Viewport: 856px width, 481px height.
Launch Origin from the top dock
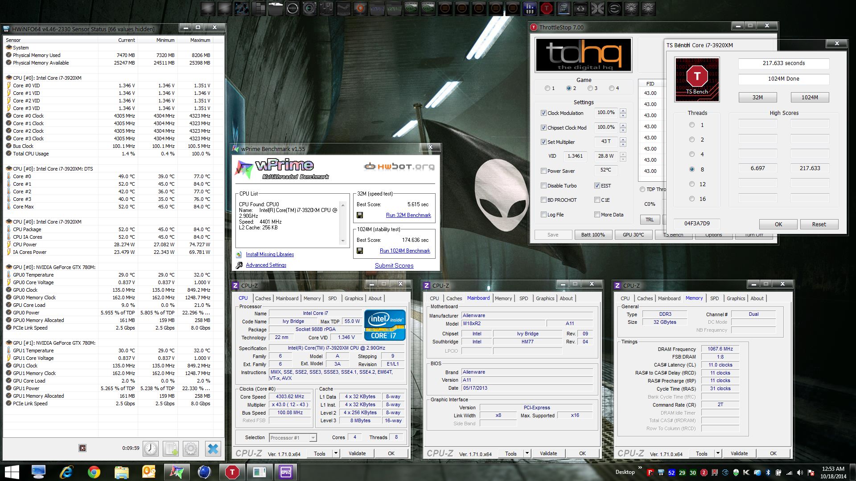(360, 8)
